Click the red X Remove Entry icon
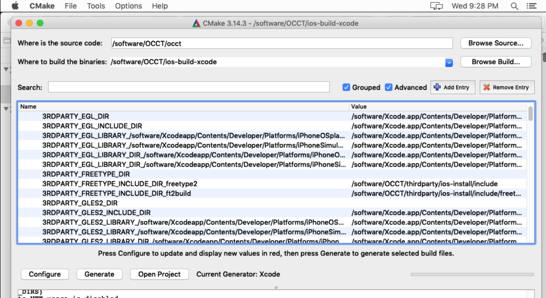The height and width of the screenshot is (298, 546). 486,87
